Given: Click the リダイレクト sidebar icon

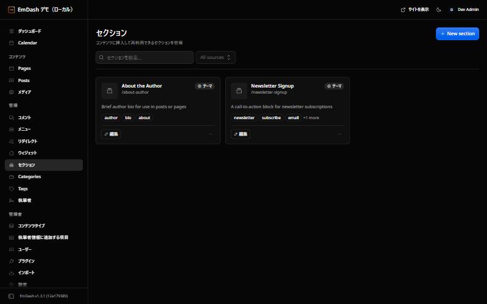Looking at the screenshot, I should (12, 141).
